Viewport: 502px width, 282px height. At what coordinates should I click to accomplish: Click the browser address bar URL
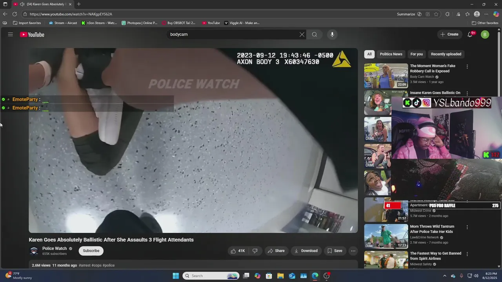tap(71, 14)
